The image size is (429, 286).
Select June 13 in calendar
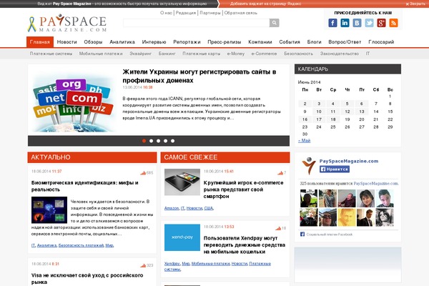(x=362, y=112)
